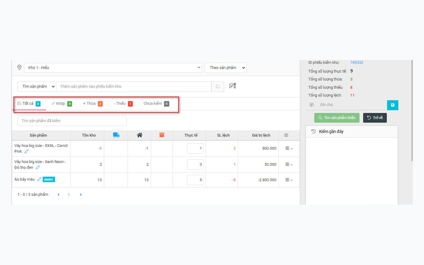Select the Thiếu tab
The height and width of the screenshot is (265, 424).
point(123,104)
